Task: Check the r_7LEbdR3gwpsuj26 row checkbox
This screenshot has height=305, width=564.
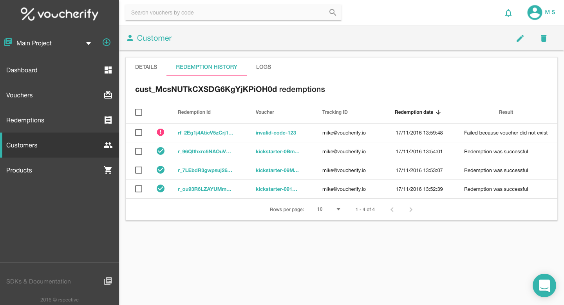Action: coord(139,170)
